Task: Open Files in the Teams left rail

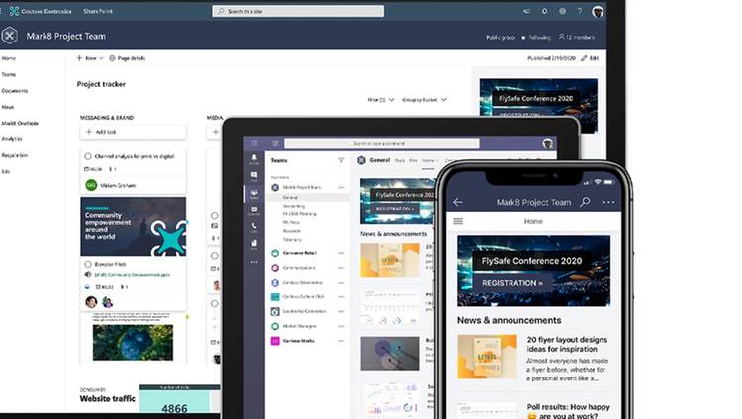Action: click(x=254, y=244)
